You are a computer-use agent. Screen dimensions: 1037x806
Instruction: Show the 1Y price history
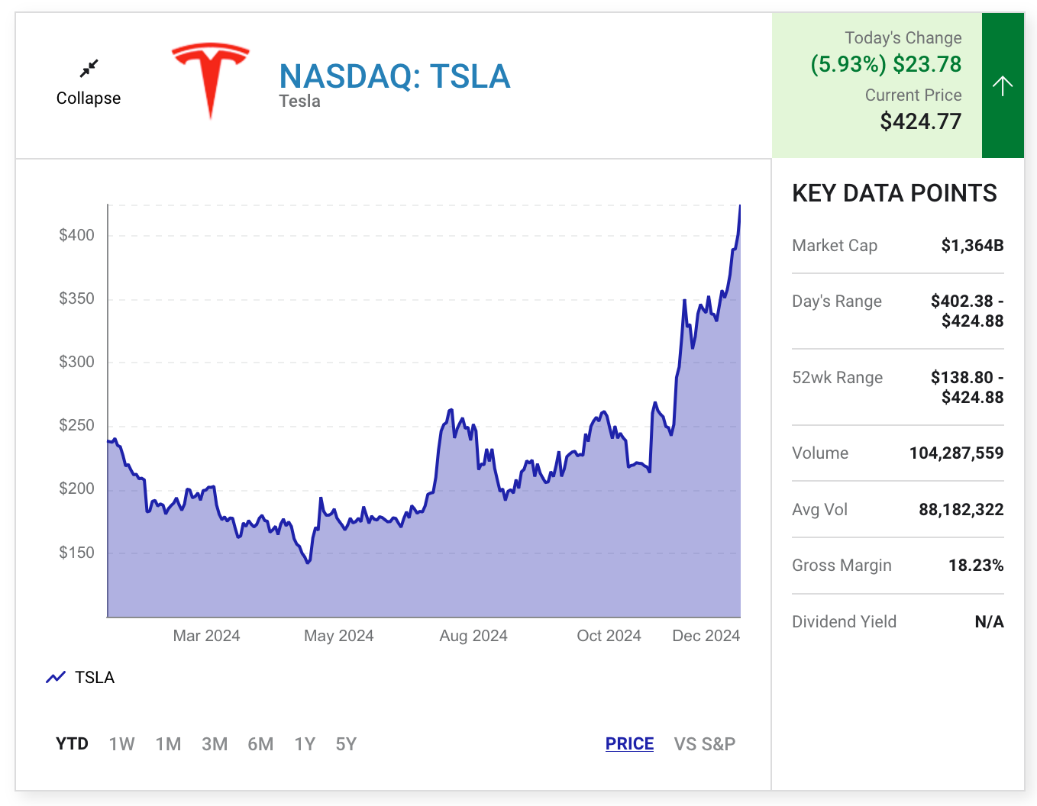tap(305, 743)
